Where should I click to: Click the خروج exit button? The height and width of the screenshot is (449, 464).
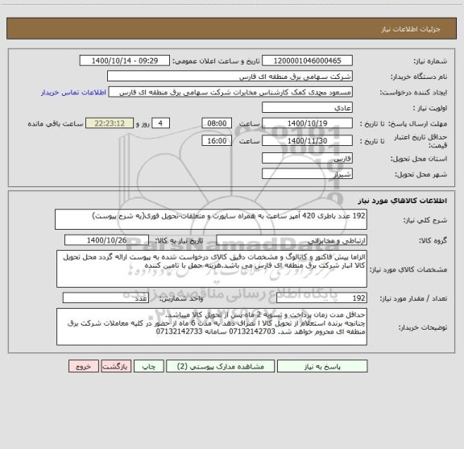pos(84,366)
